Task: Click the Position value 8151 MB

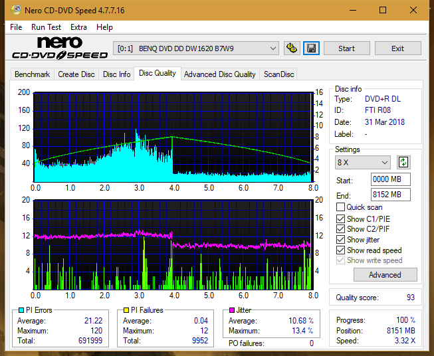Action: point(401,331)
